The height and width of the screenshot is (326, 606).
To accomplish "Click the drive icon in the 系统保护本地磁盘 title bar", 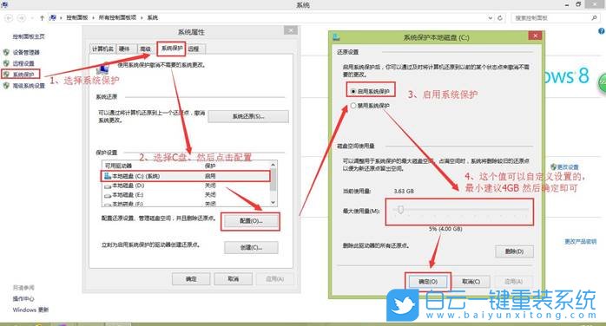I will click(x=336, y=37).
